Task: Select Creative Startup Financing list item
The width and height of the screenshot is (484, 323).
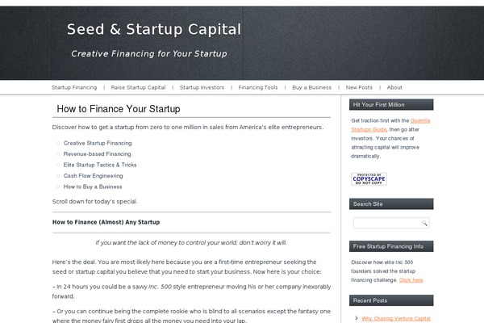Action: (x=98, y=143)
